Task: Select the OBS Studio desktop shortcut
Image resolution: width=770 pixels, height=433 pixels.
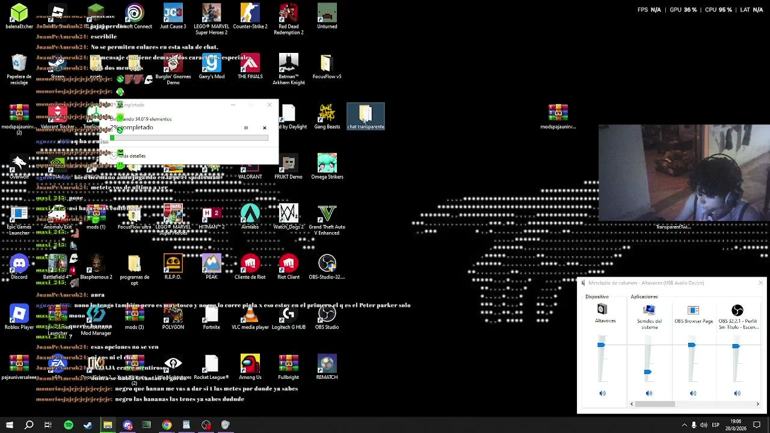Action: pyautogui.click(x=327, y=317)
